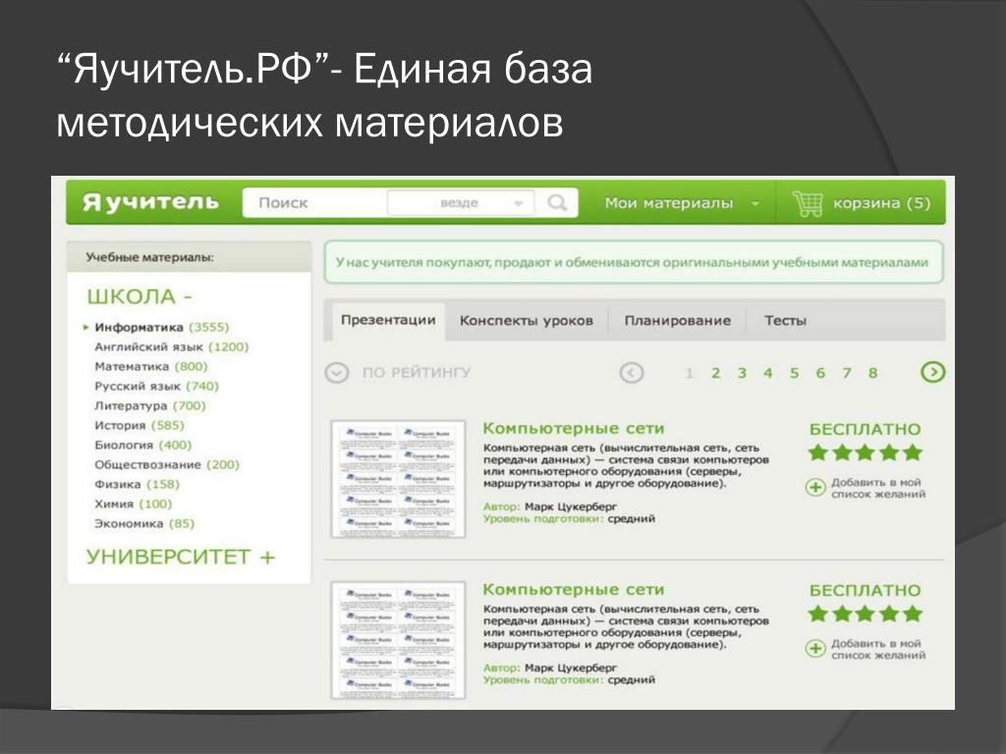Open ПО РЕЙТИНГУ sorting option
This screenshot has width=1006, height=754.
(417, 372)
